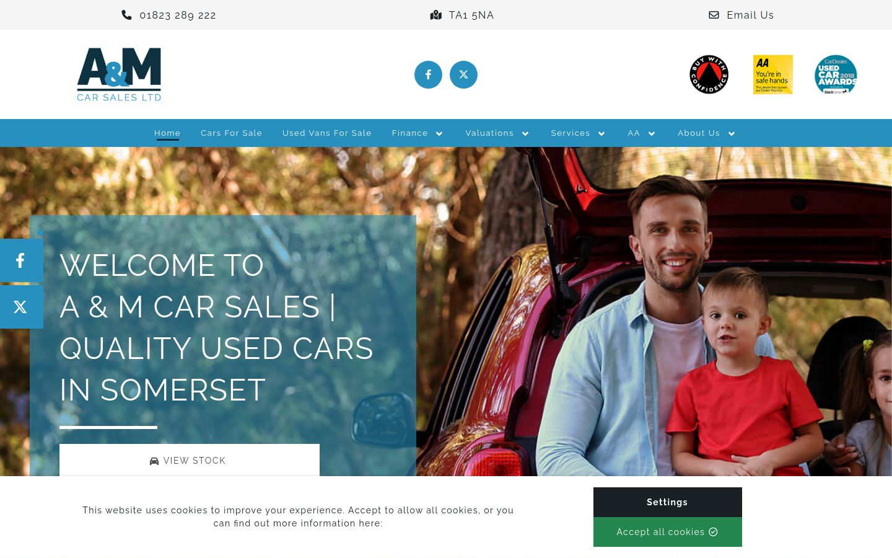Click the round Facebook icon in header
The width and height of the screenshot is (892, 558).
(428, 74)
